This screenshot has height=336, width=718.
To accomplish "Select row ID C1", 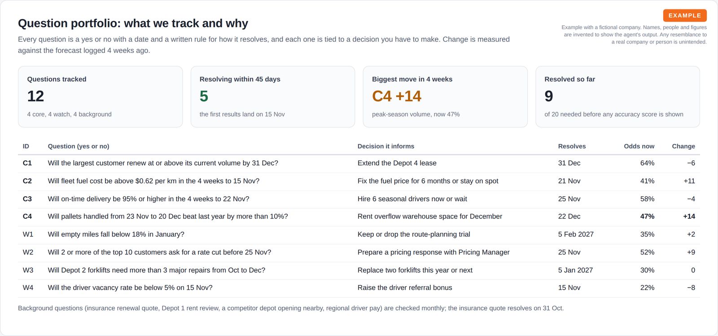I will (27, 163).
